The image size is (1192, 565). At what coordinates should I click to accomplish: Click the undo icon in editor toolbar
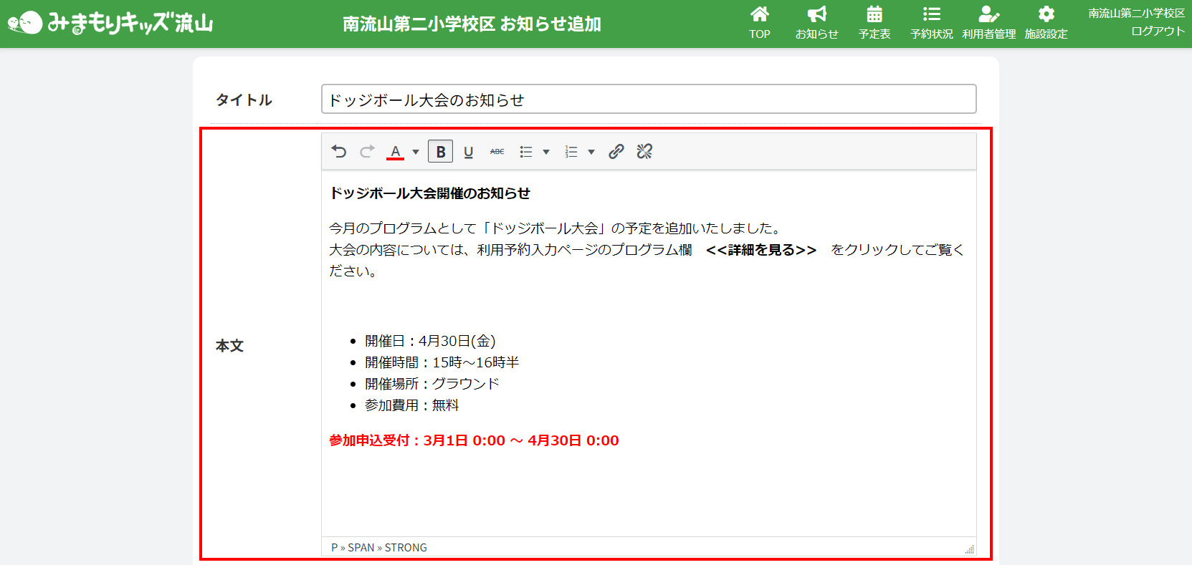[339, 152]
